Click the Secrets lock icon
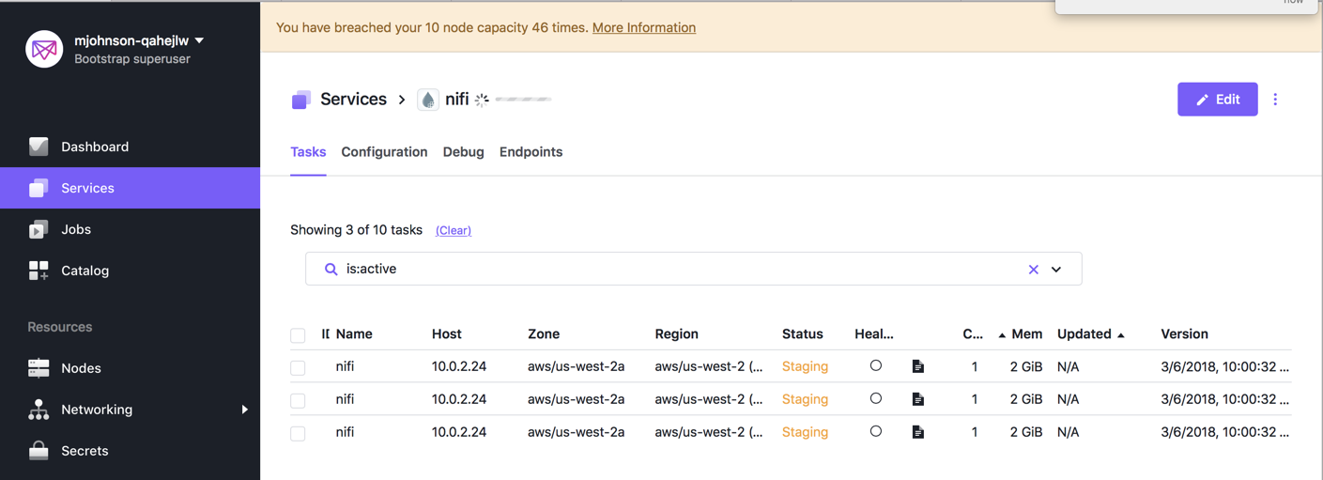This screenshot has width=1323, height=480. coord(38,451)
